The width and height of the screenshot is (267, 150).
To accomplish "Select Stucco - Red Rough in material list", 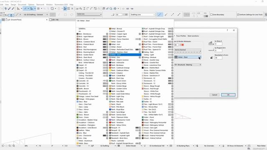I will tap(158, 89).
